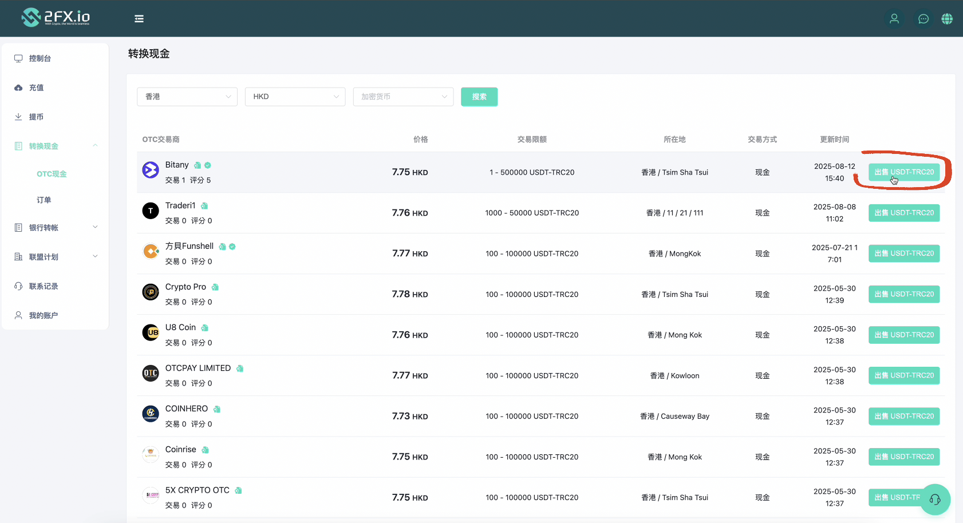Open the 加密货币 crypto dropdown

click(403, 97)
